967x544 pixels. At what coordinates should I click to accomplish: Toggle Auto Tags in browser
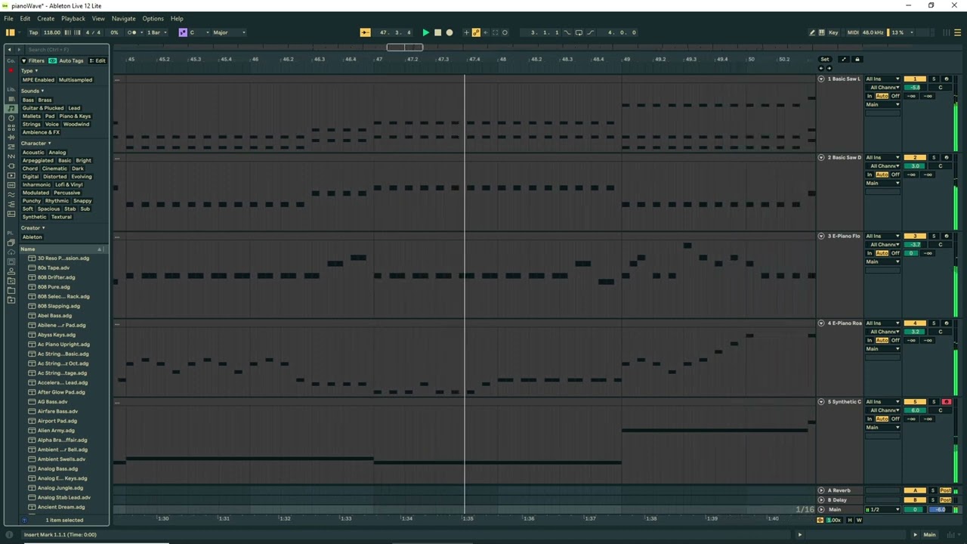coord(67,60)
